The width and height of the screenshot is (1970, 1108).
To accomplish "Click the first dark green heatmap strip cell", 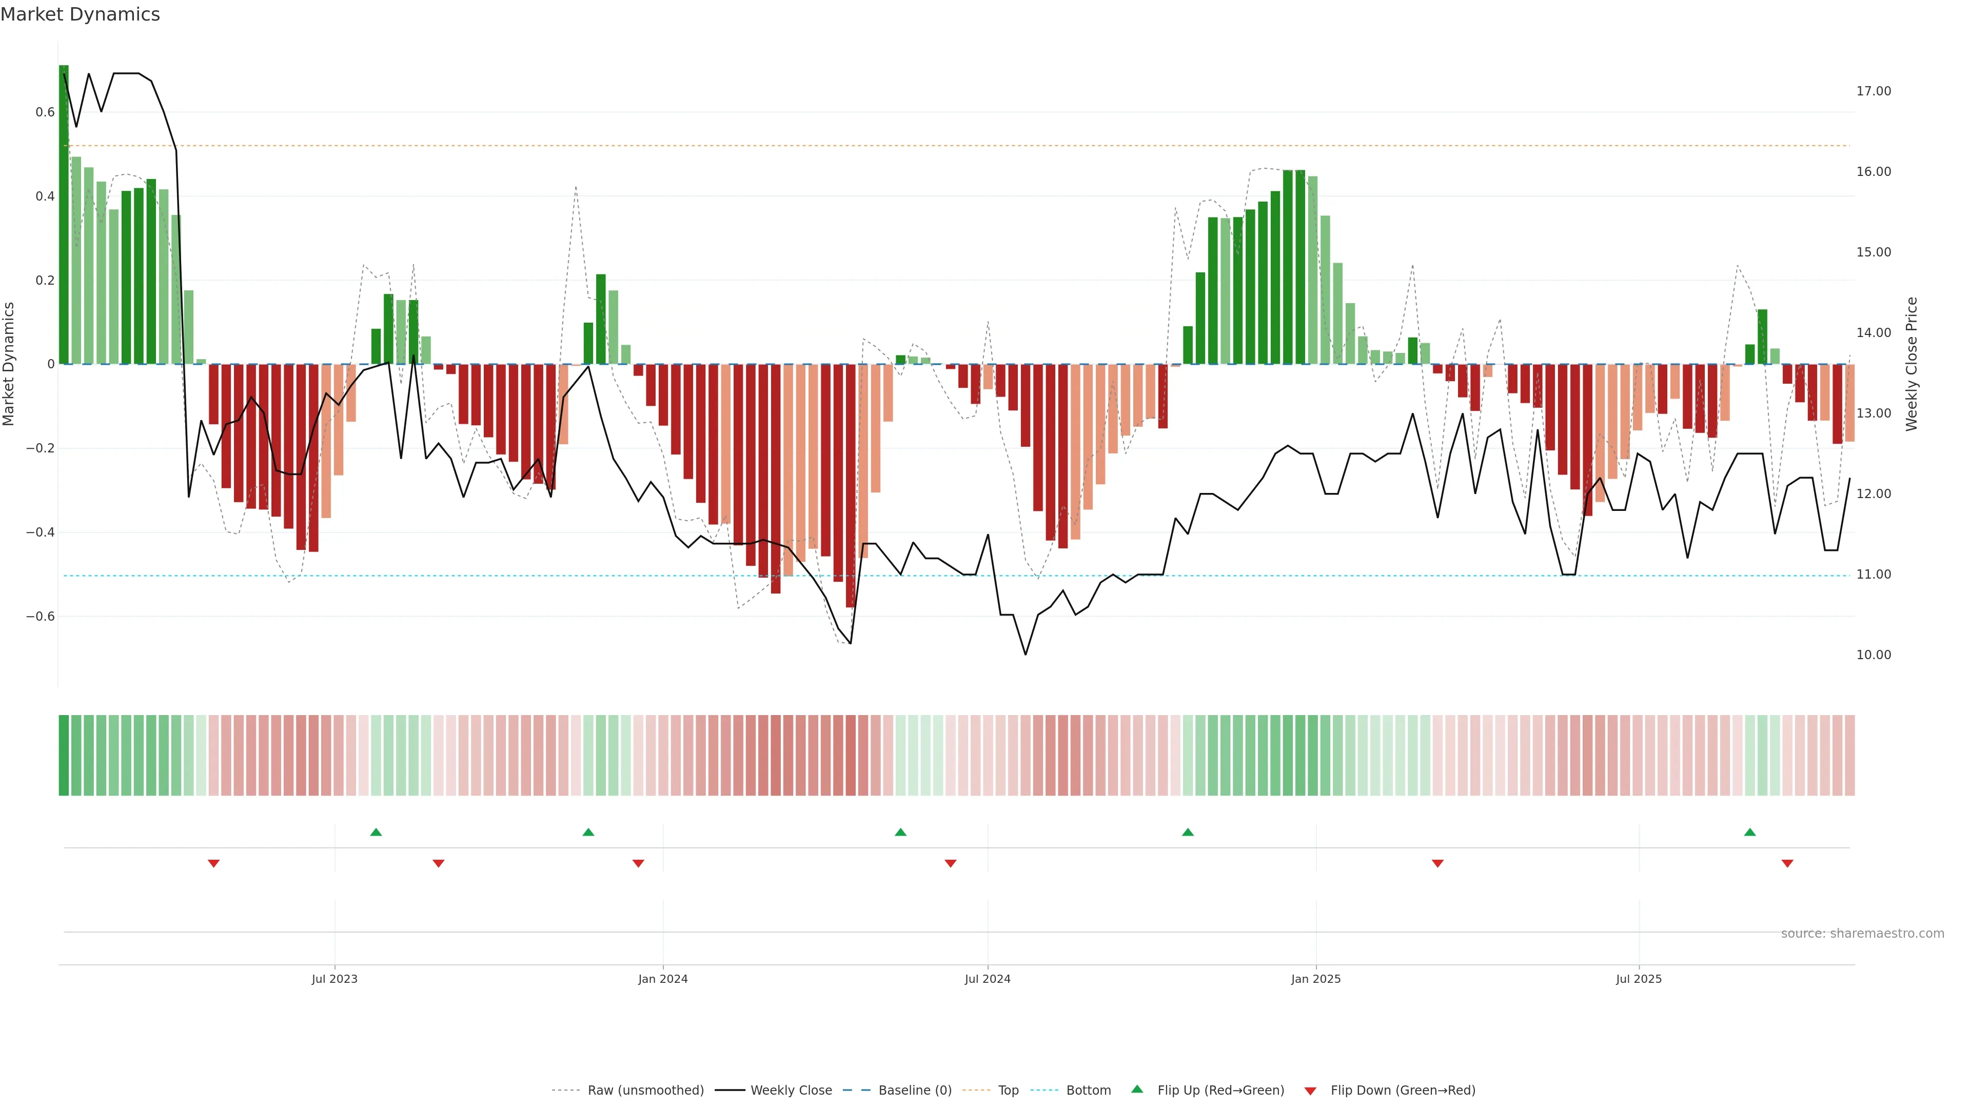I will pos(64,755).
